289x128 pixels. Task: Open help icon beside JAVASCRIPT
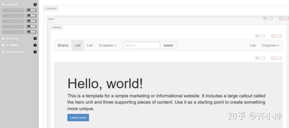(35, 52)
